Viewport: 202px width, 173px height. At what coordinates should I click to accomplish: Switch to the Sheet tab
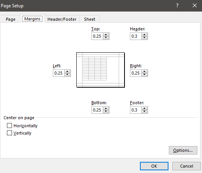click(90, 19)
